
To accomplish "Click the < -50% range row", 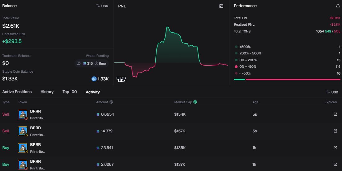I will 287,73.
